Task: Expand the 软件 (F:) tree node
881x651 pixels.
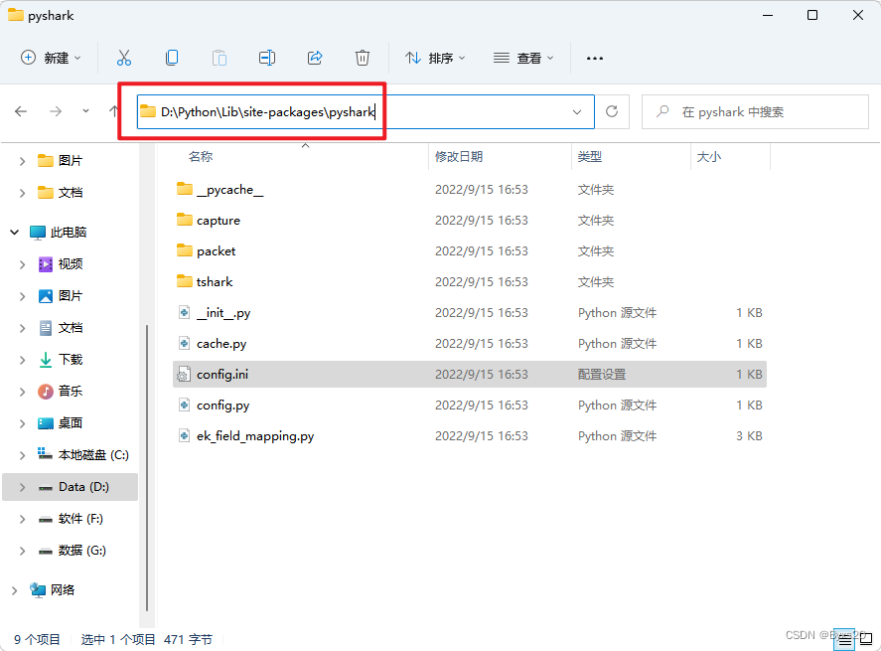Action: coord(22,519)
